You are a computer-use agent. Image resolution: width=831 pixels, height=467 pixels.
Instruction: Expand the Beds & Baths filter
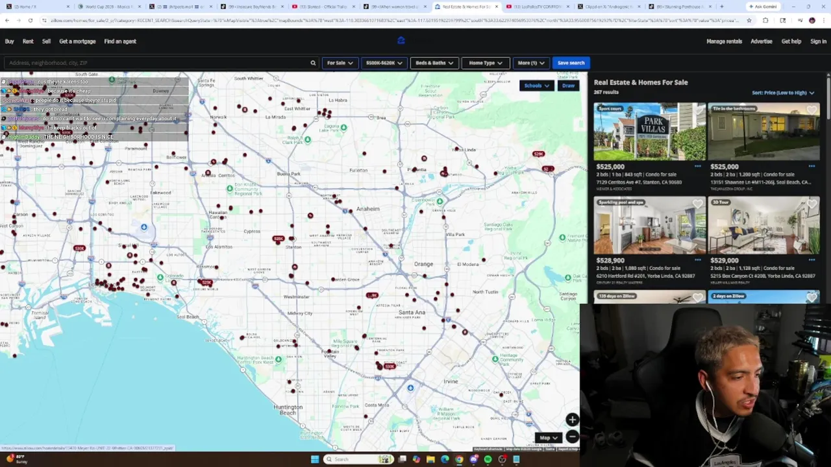(434, 63)
